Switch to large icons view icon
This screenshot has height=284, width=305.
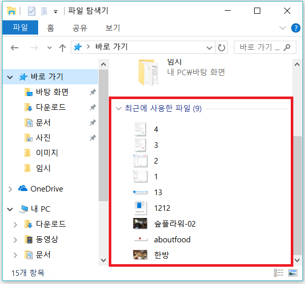coord(293,273)
